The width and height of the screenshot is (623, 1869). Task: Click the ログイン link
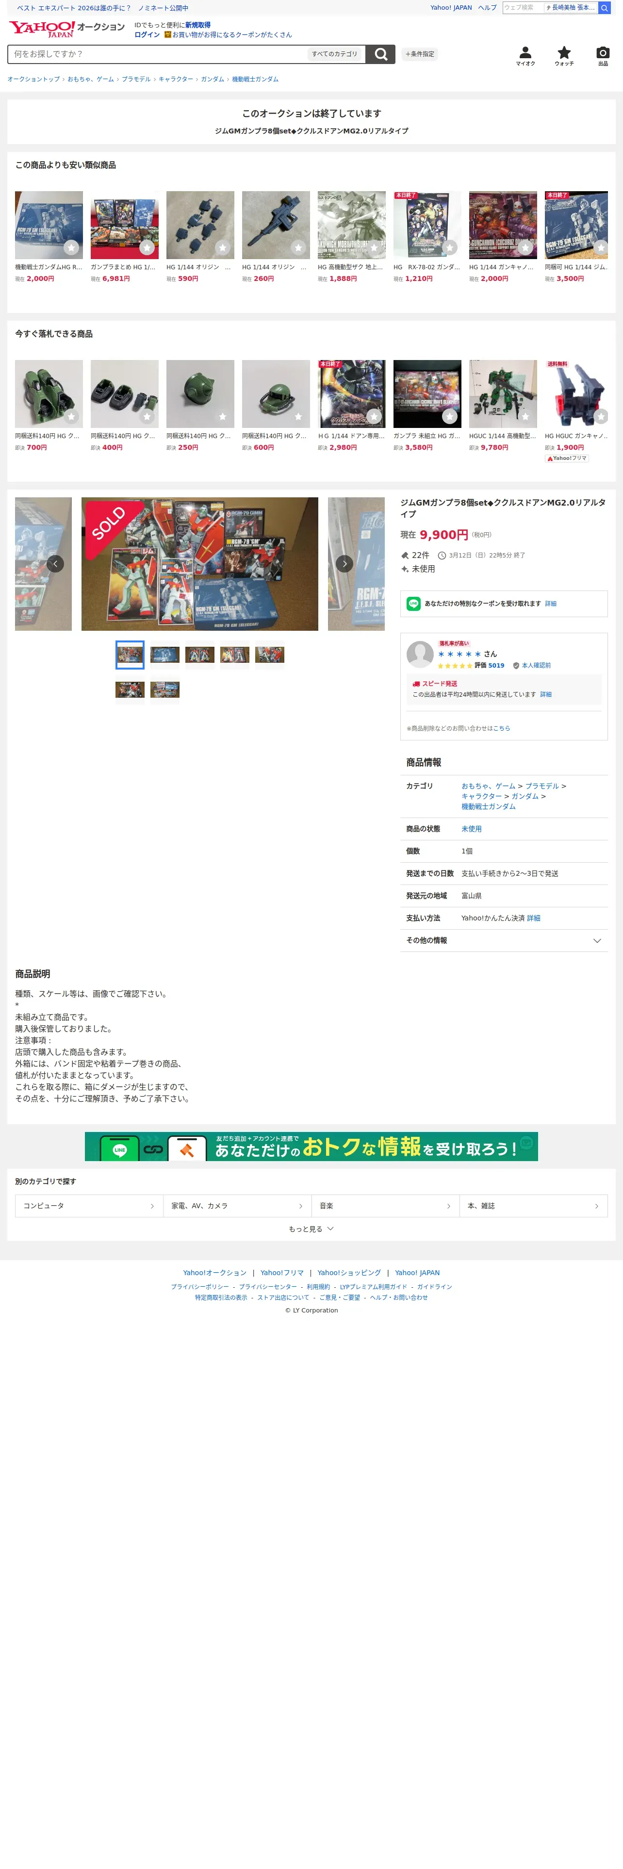(147, 35)
